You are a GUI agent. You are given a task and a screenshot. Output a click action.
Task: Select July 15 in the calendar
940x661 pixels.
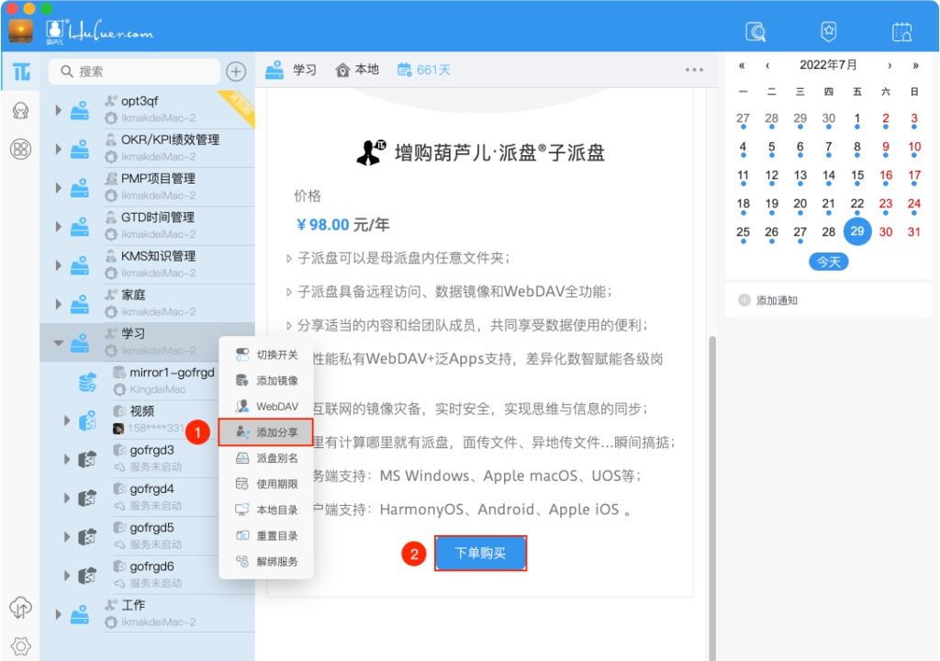[x=857, y=176]
